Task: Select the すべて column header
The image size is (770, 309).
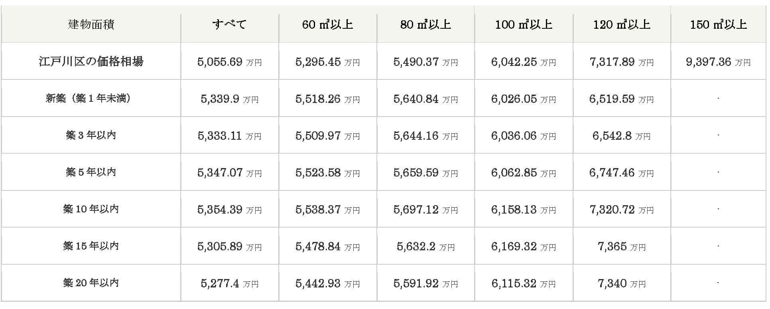Action: click(230, 24)
